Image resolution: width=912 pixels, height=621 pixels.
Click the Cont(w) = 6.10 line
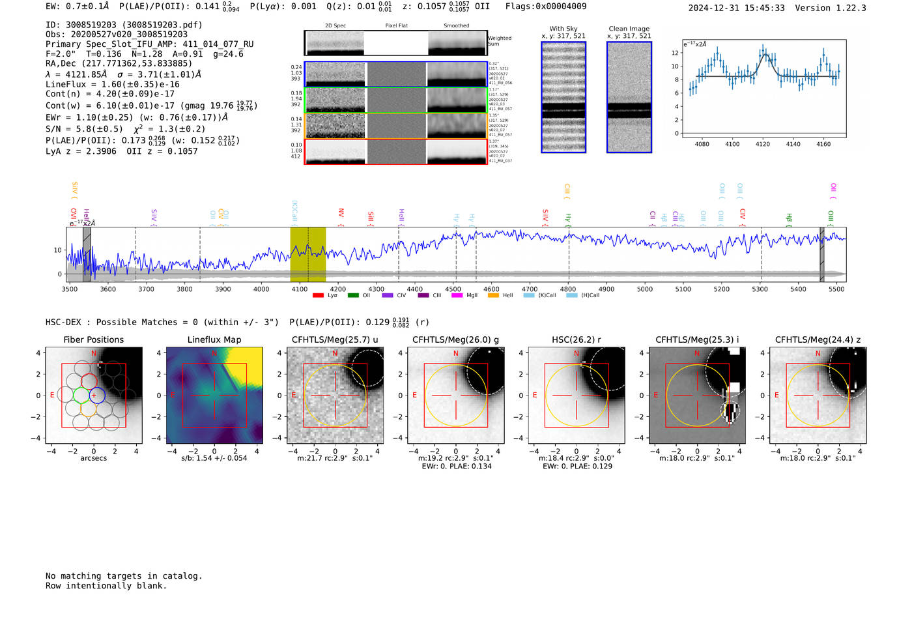pyautogui.click(x=151, y=106)
